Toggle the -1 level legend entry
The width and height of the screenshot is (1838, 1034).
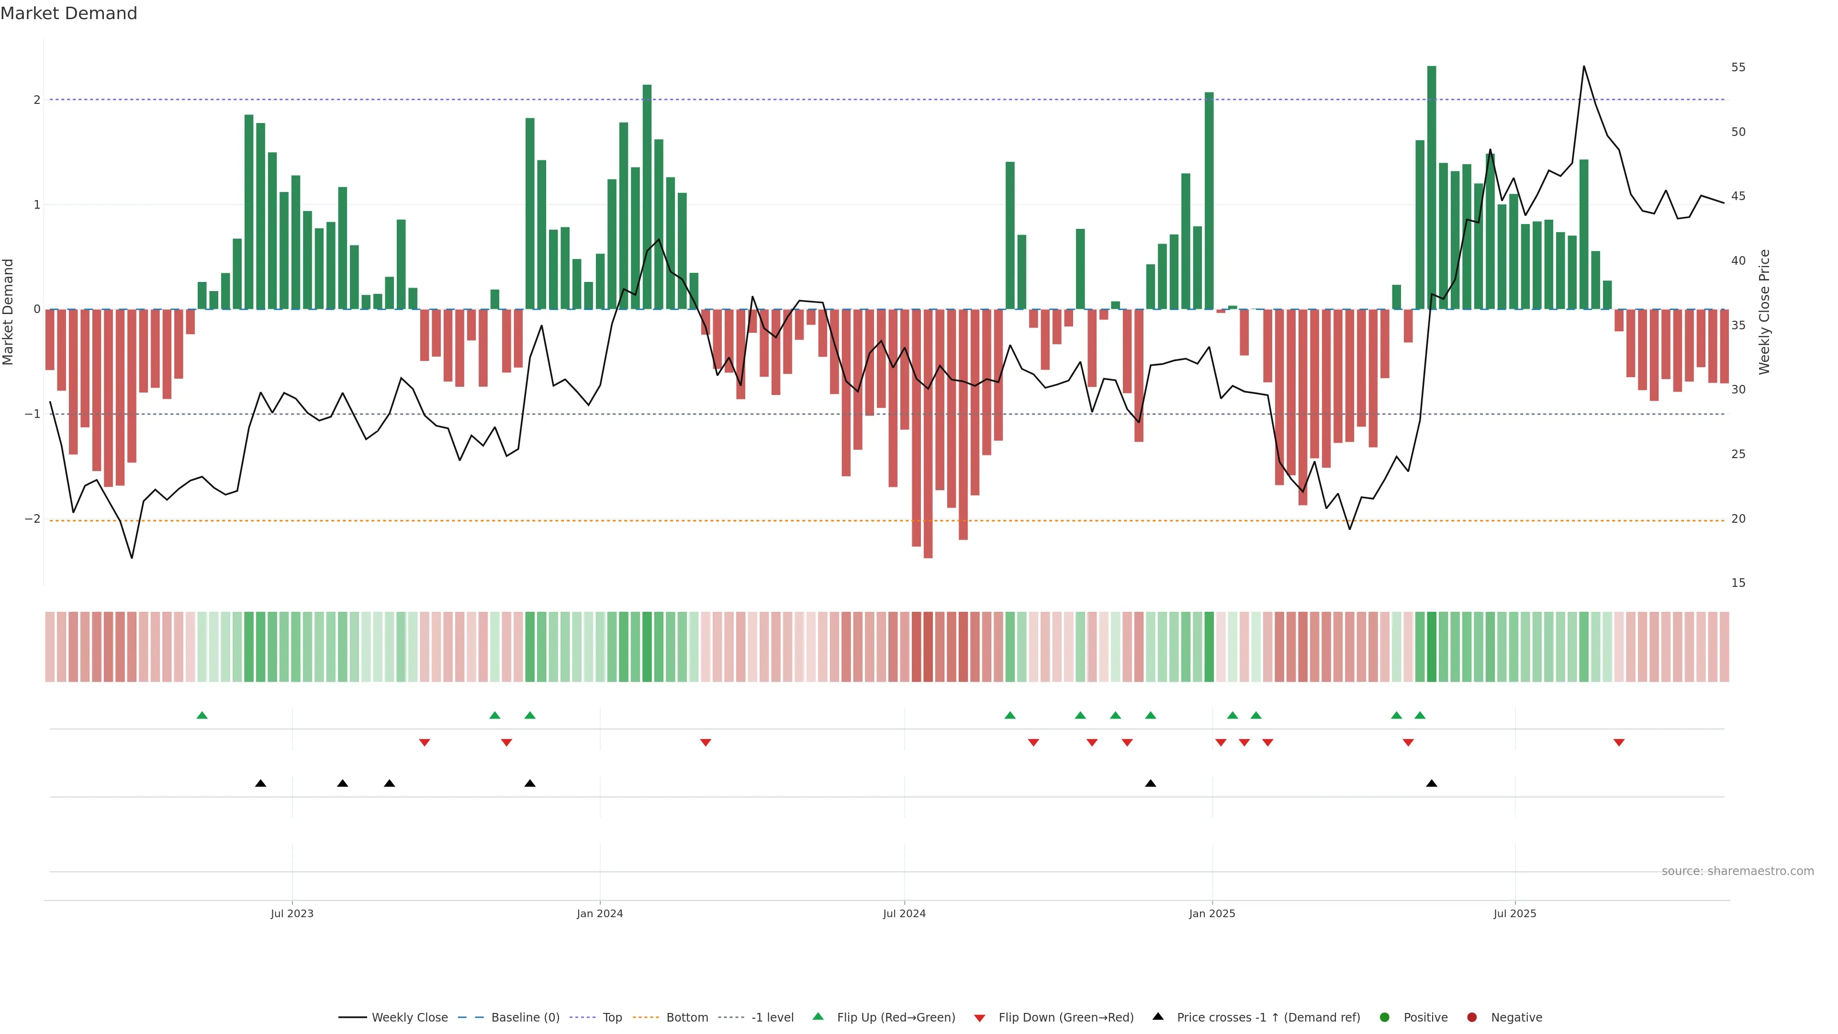(772, 1018)
